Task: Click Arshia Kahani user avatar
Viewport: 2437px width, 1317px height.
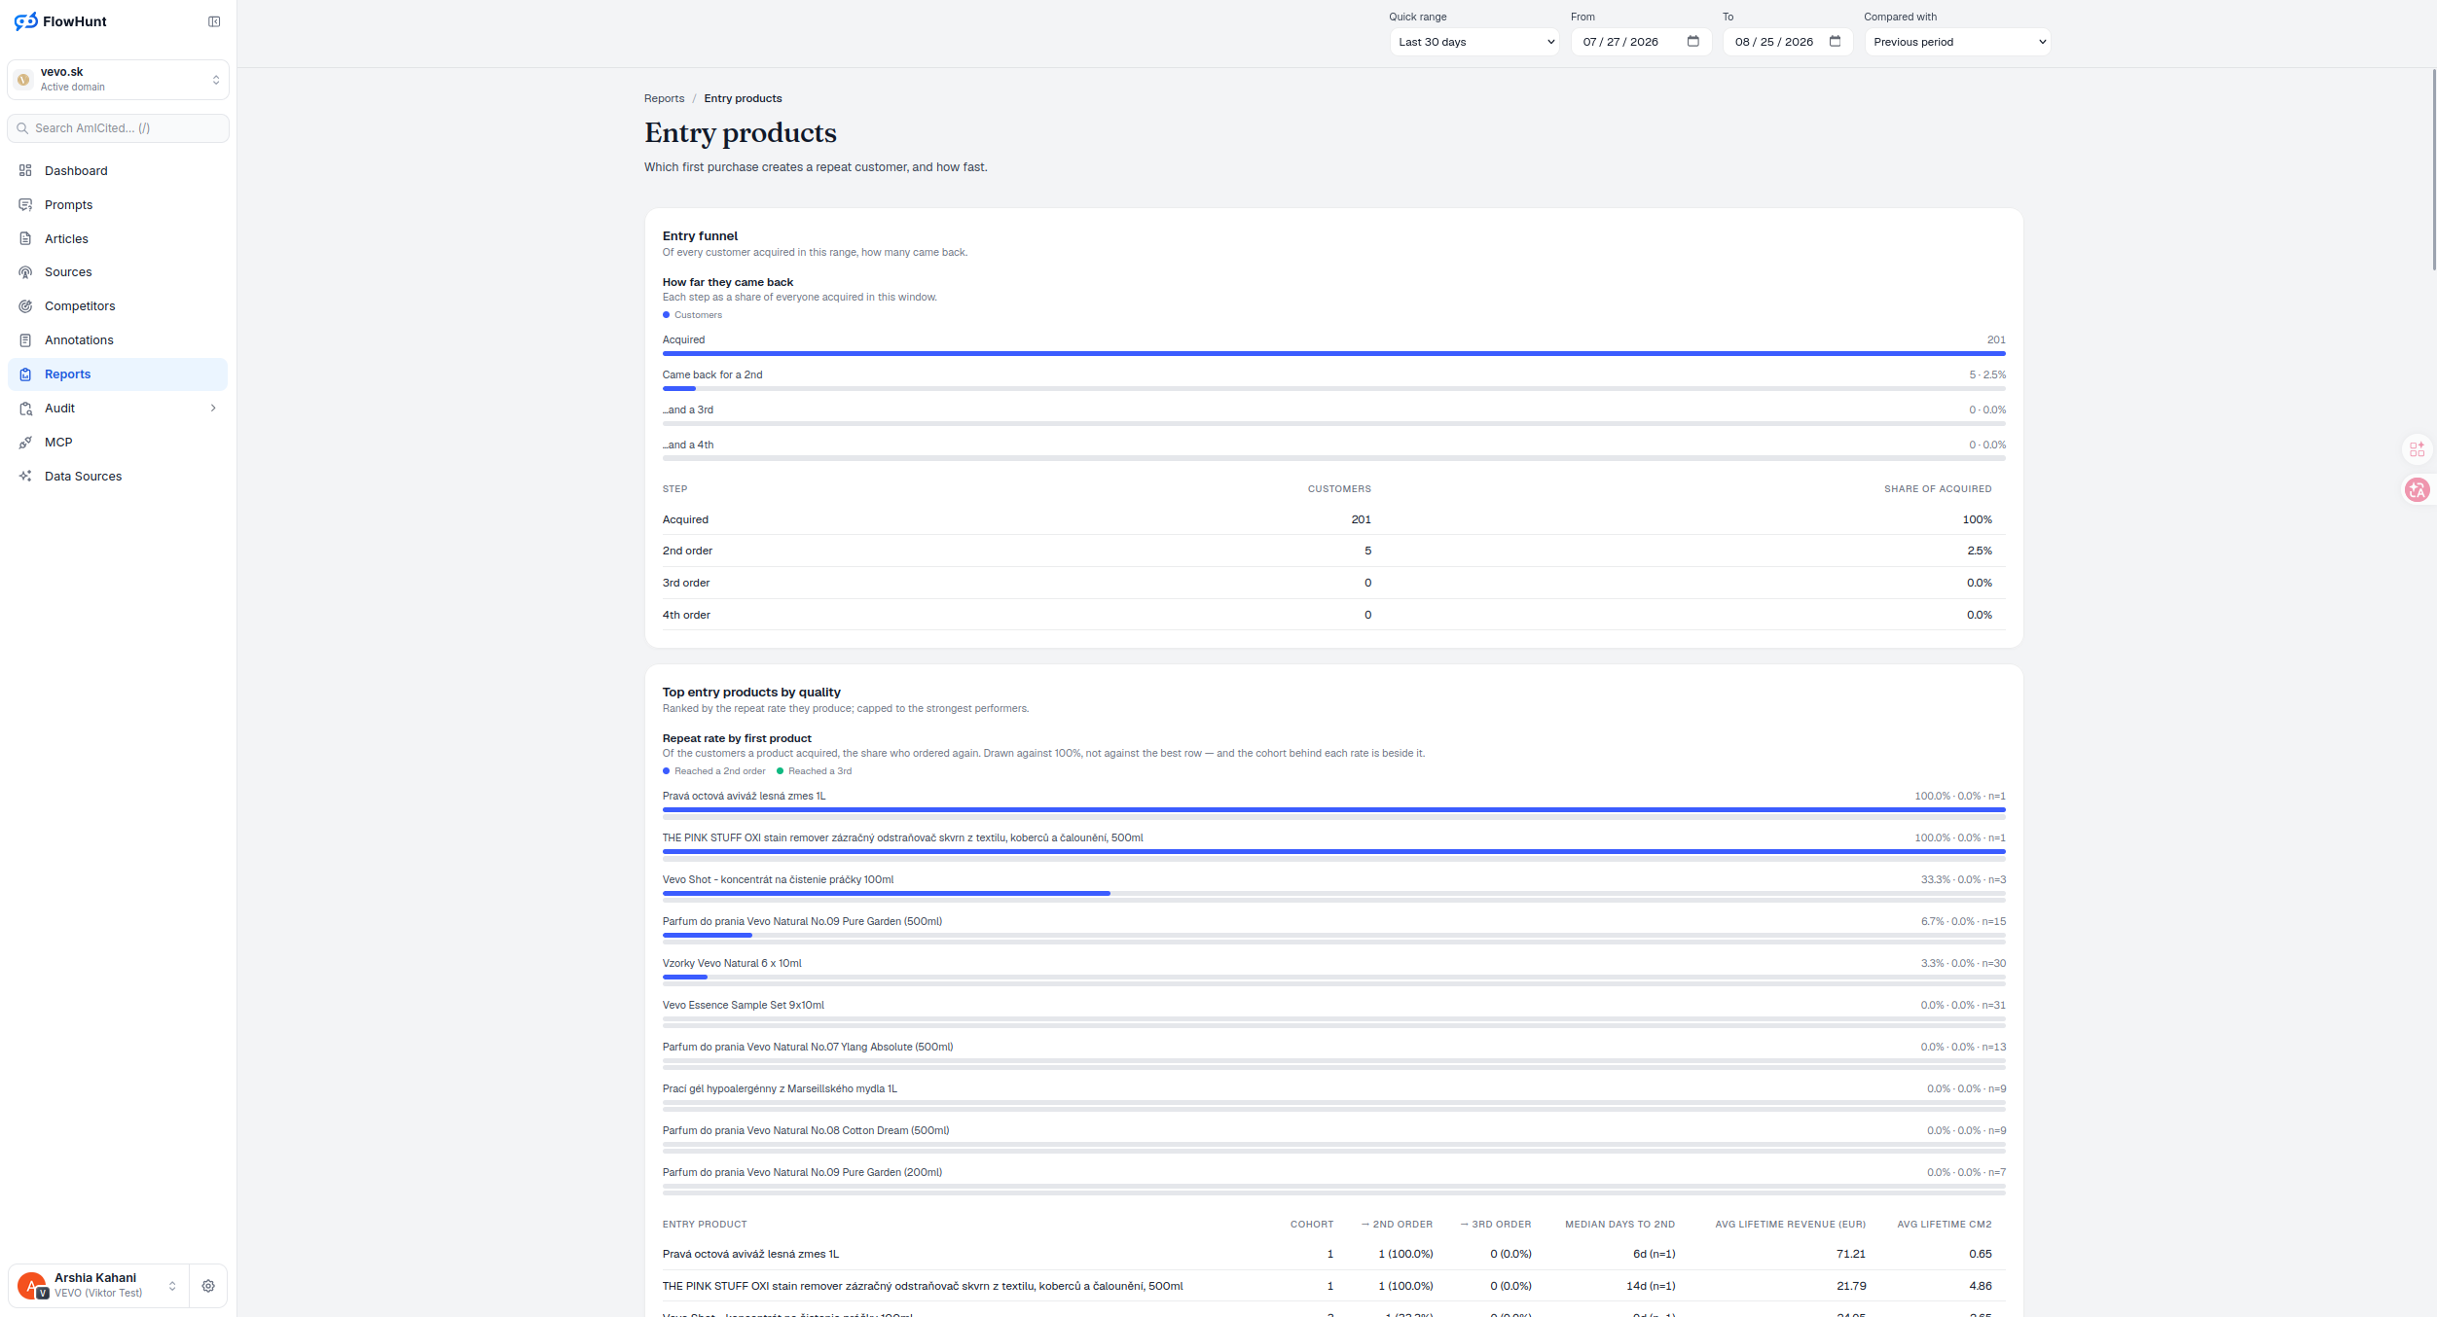Action: pyautogui.click(x=32, y=1286)
